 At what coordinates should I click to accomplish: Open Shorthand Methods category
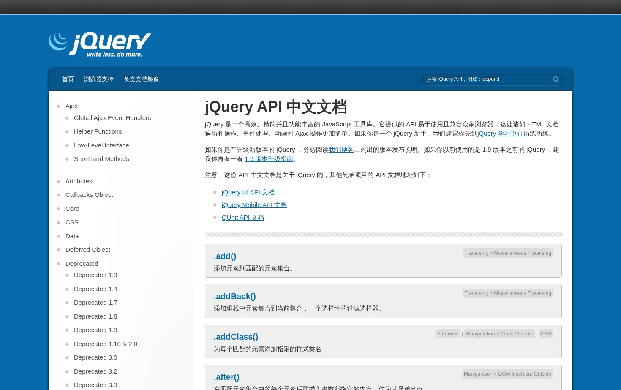tap(101, 159)
